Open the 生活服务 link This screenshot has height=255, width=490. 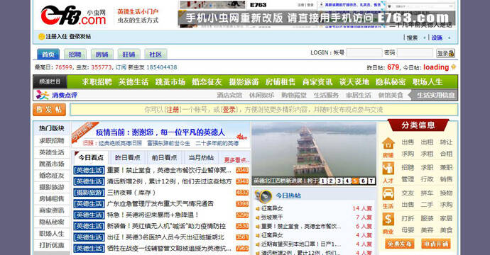click(x=326, y=95)
